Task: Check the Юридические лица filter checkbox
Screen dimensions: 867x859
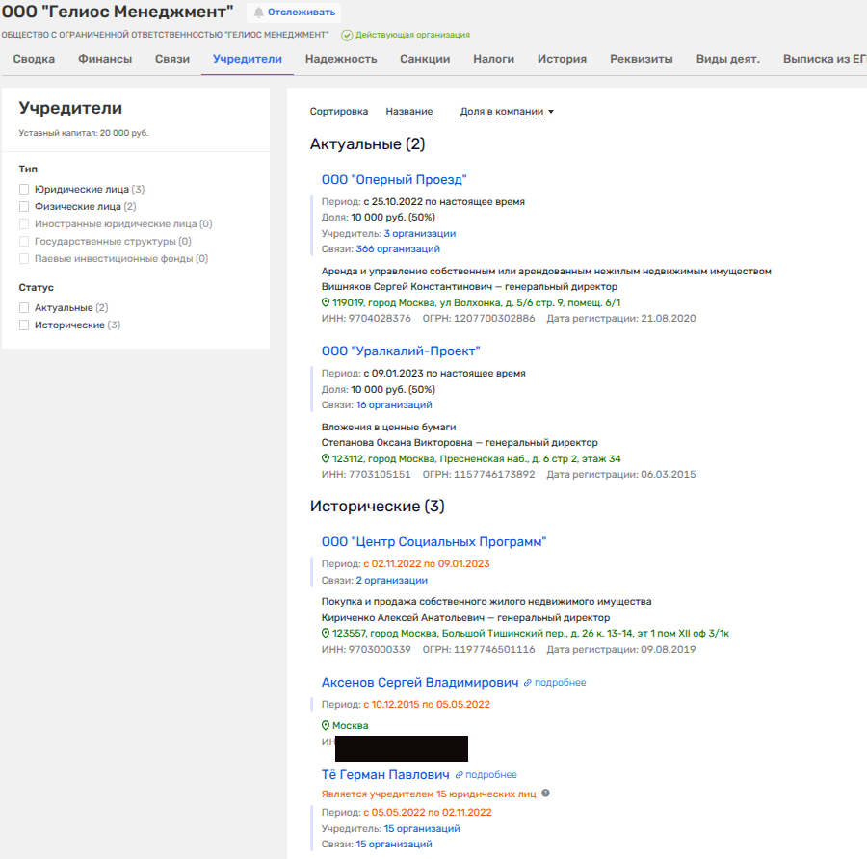Action: point(25,190)
